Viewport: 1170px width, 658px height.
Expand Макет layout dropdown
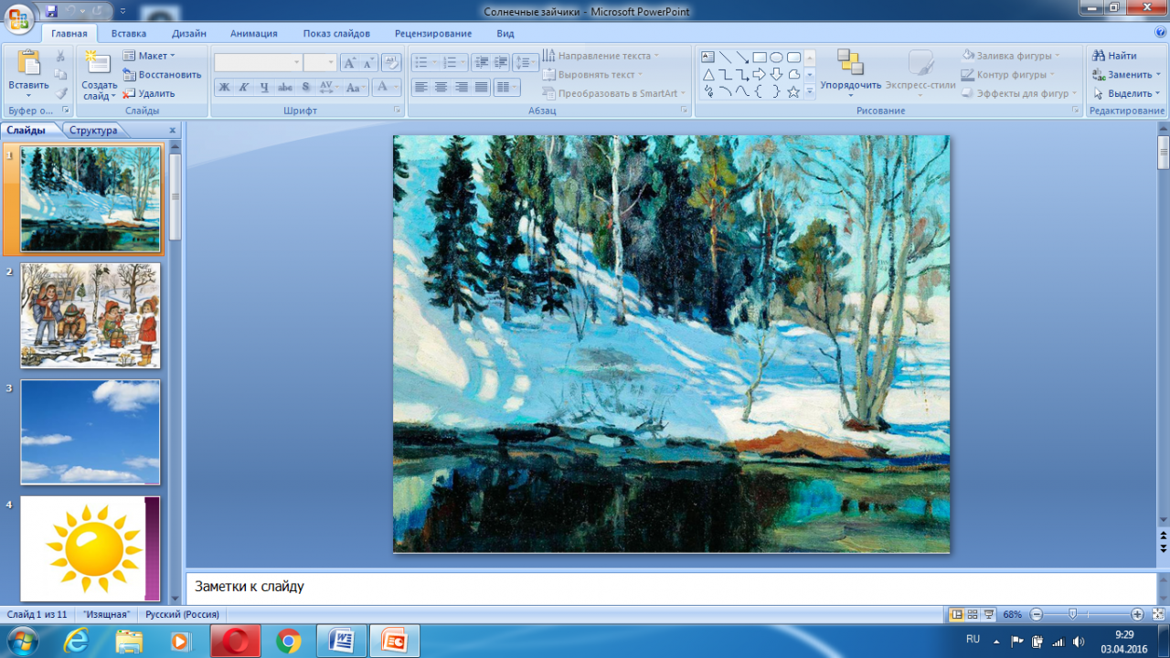[x=149, y=56]
